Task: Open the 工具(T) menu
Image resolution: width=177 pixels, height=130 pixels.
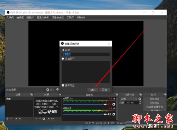Action: [70, 18]
